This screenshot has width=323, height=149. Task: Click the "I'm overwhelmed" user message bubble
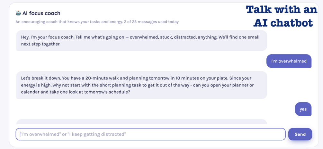pyautogui.click(x=289, y=61)
